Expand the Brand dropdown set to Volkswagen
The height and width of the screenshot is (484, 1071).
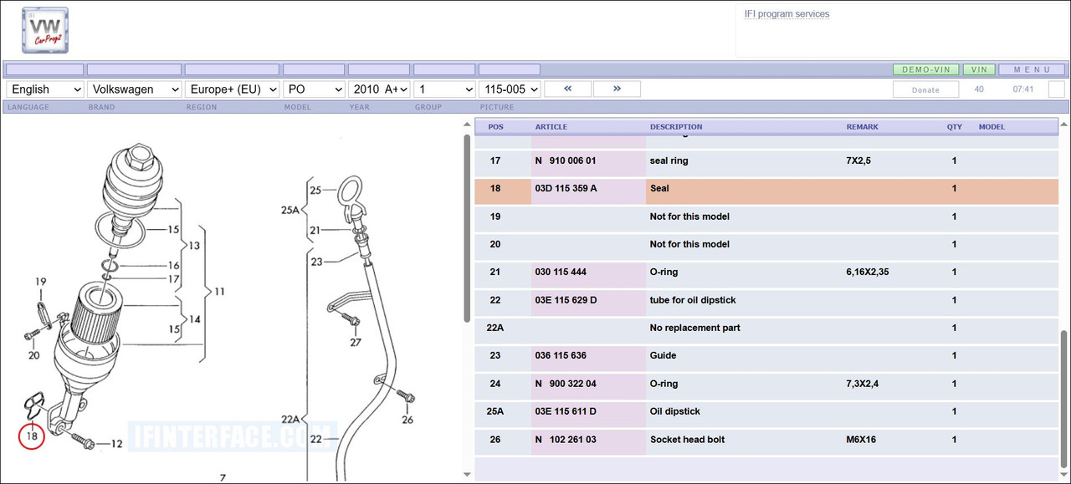135,89
